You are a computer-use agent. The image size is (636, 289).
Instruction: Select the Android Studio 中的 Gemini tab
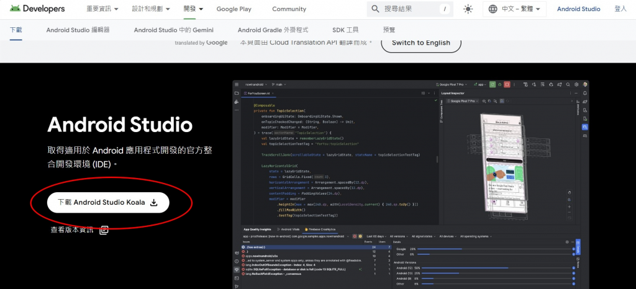[174, 30]
